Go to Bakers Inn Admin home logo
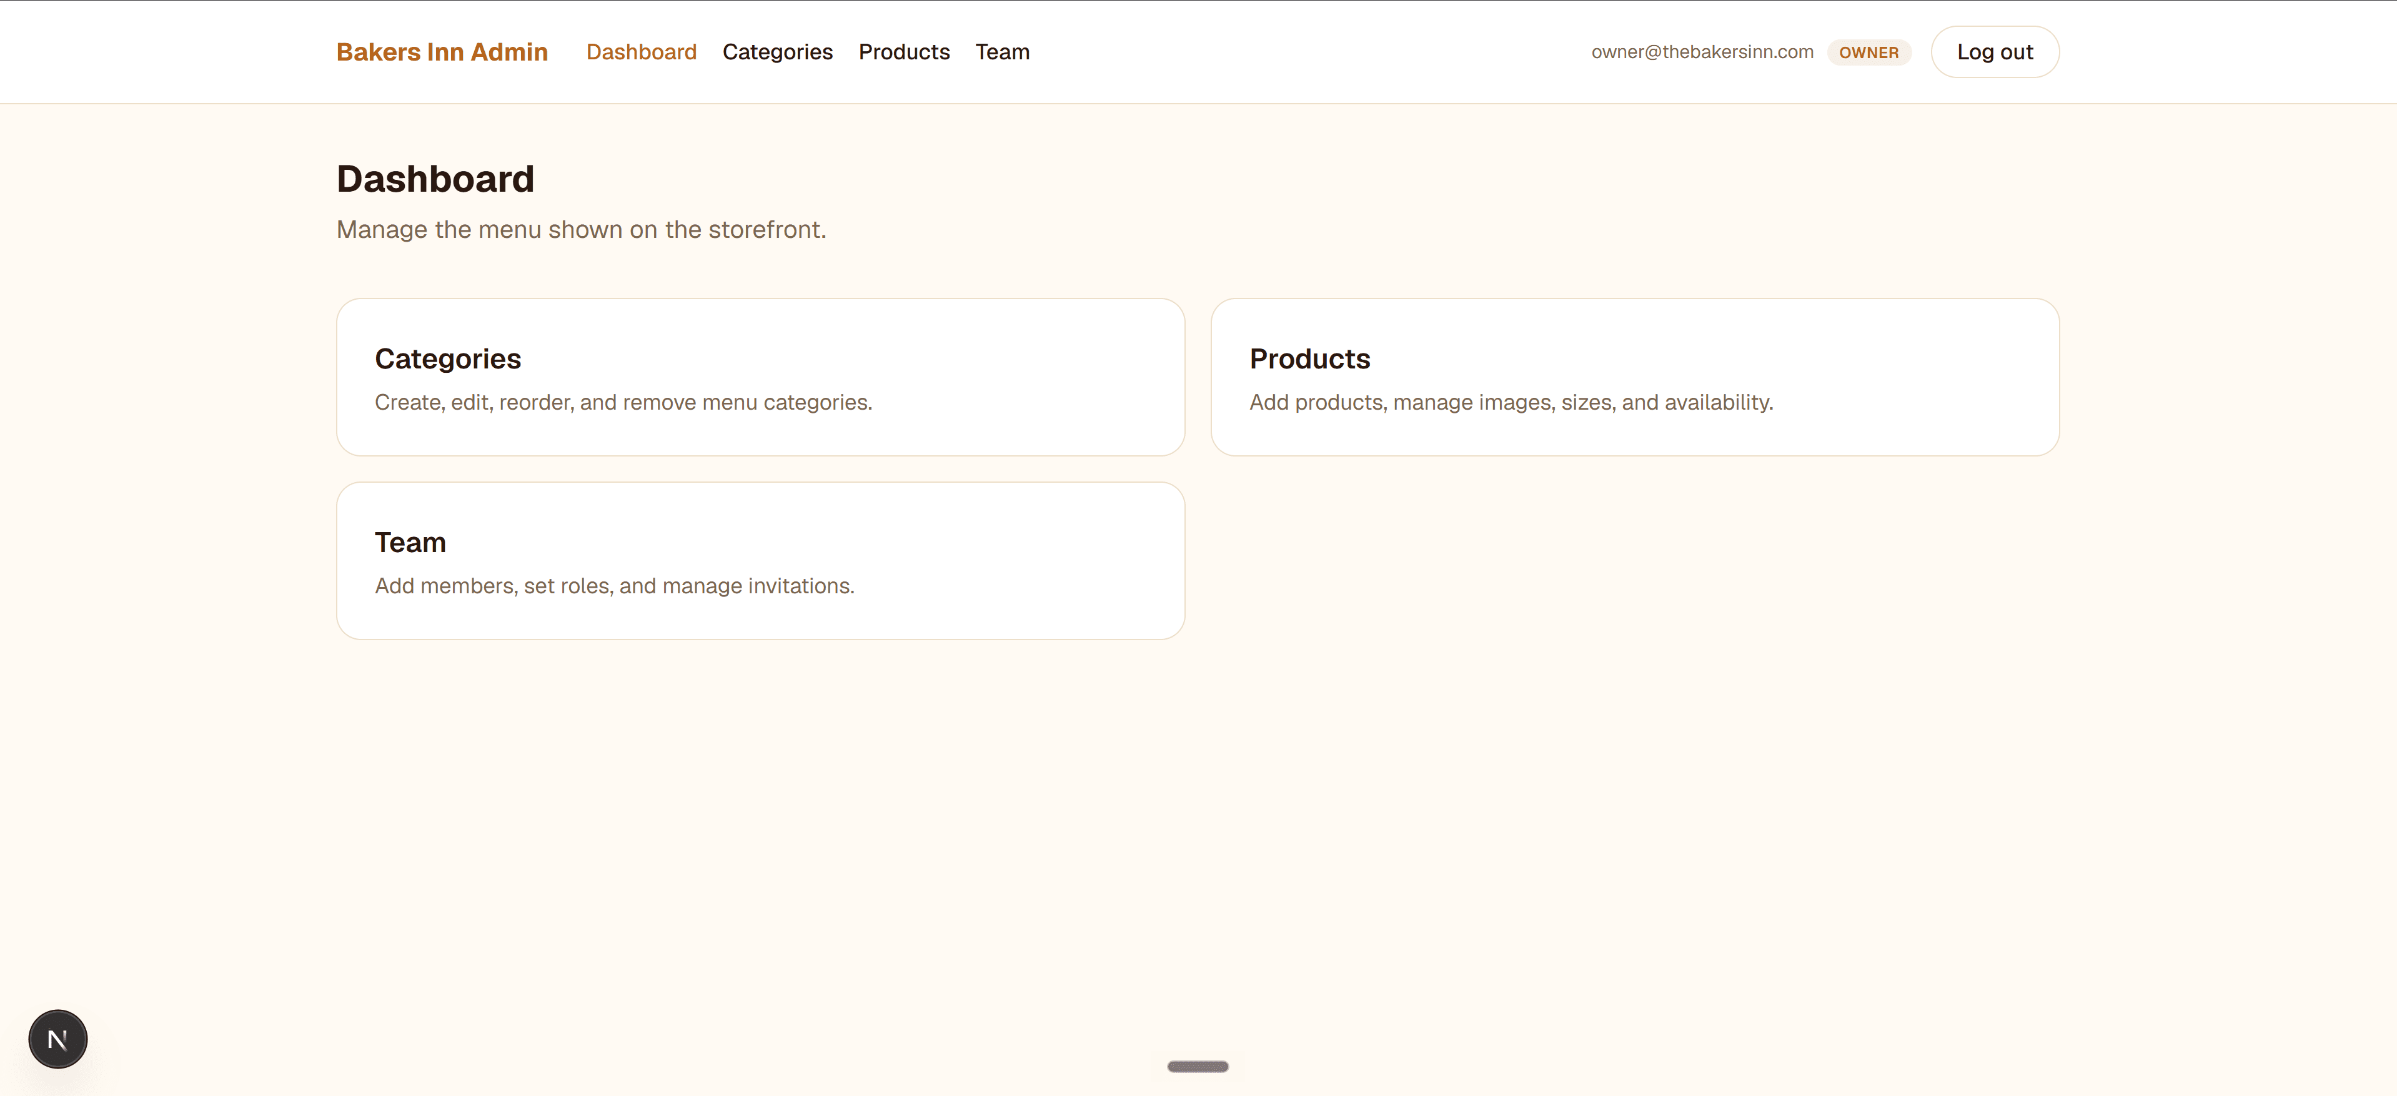Screen dimensions: 2397x1096 442,52
